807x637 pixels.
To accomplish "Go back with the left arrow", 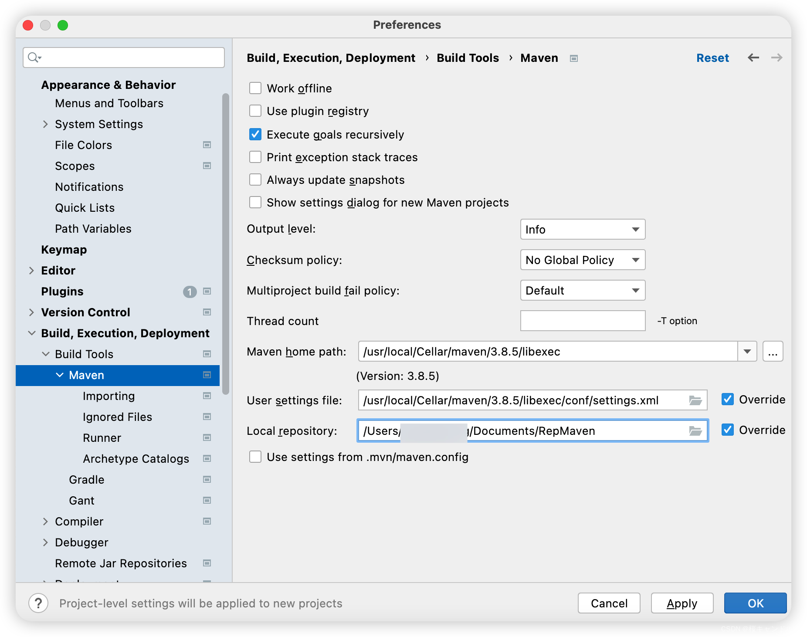I will click(753, 58).
